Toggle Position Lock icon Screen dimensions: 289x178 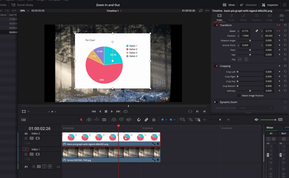coord(154,120)
